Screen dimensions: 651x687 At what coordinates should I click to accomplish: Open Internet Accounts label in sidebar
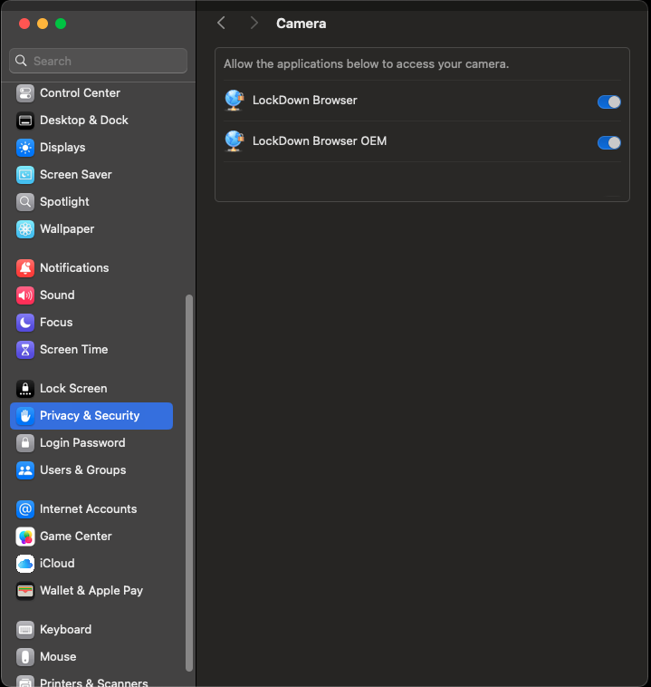(x=89, y=508)
